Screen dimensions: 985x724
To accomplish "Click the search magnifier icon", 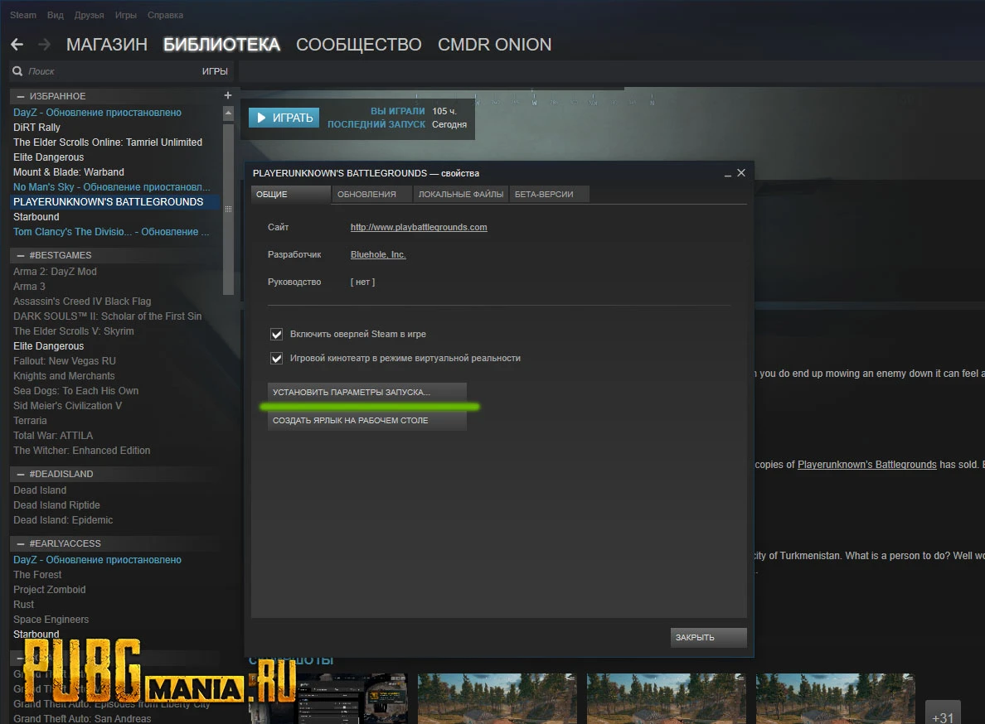I will point(17,71).
